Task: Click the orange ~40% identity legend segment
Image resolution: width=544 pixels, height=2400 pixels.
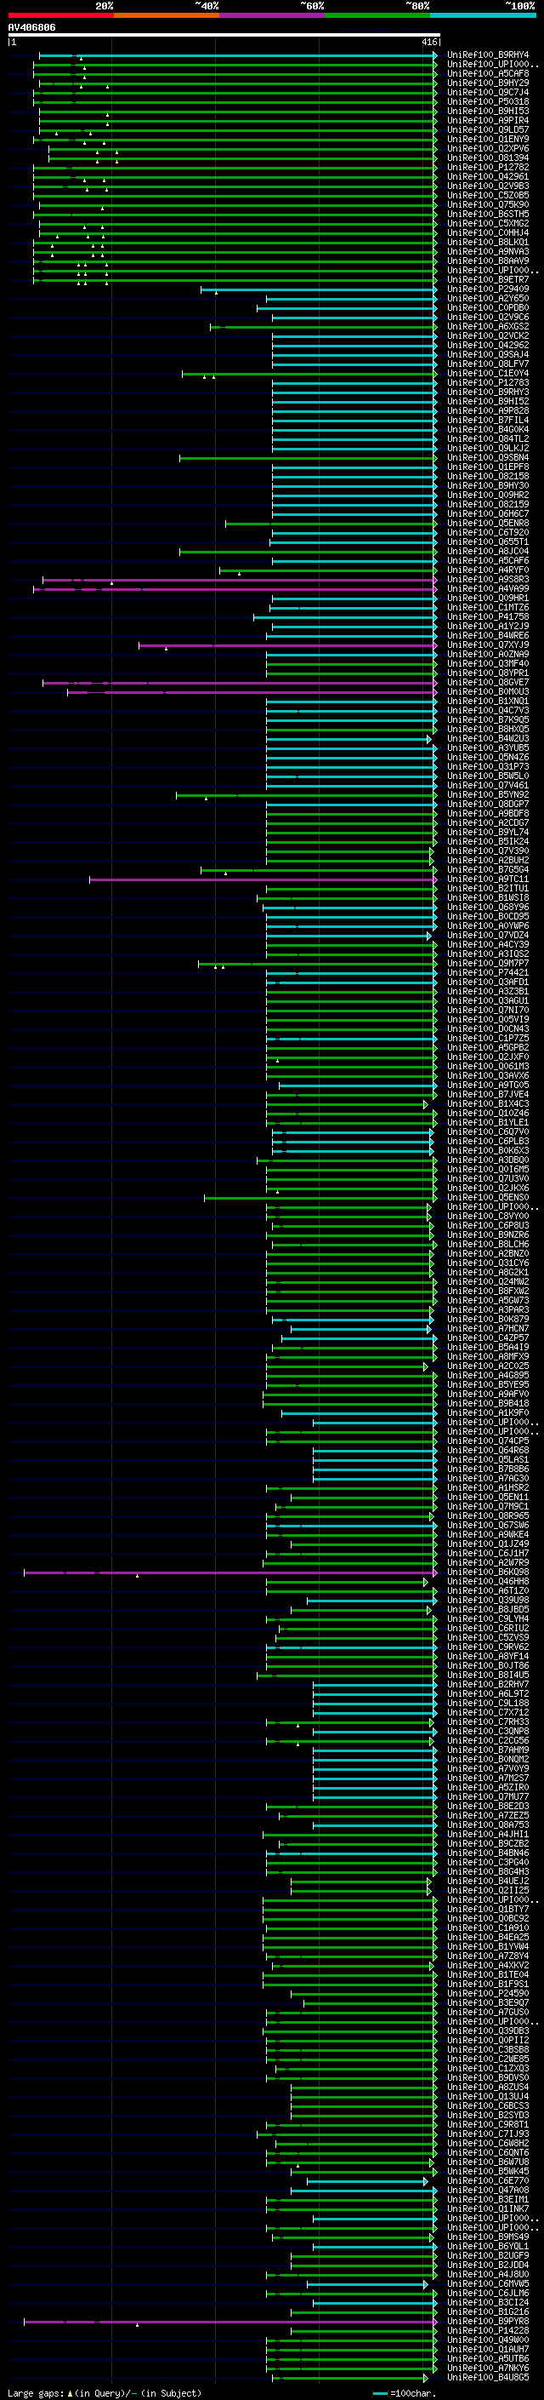Action: 167,15
